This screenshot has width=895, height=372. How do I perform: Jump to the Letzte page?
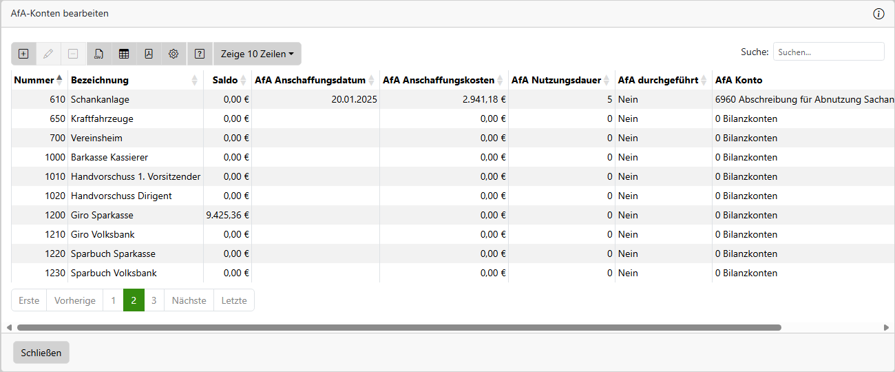click(x=234, y=300)
